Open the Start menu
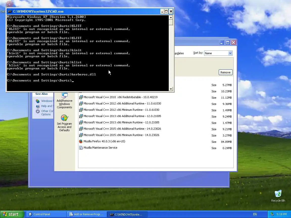Image resolution: width=291 pixels, height=218 pixels. click(12, 214)
